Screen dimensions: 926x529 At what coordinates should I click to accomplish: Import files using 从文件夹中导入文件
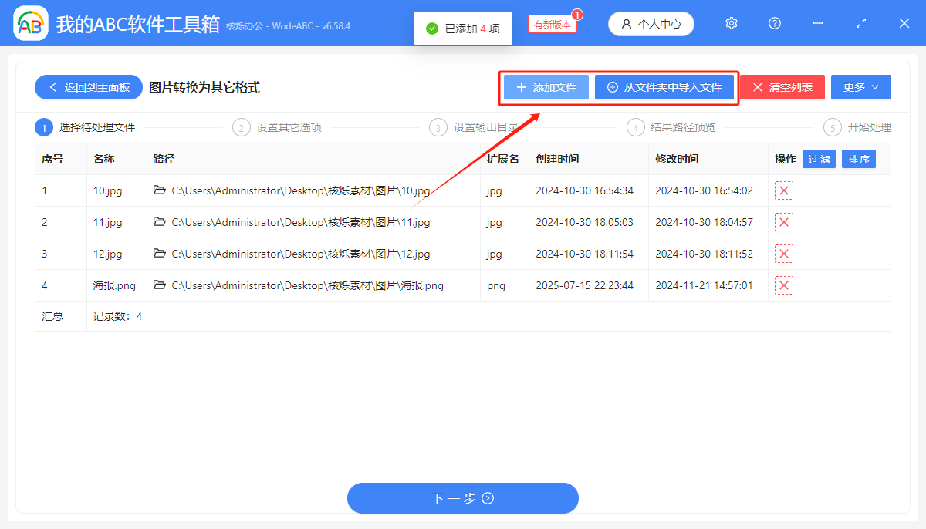pyautogui.click(x=665, y=87)
